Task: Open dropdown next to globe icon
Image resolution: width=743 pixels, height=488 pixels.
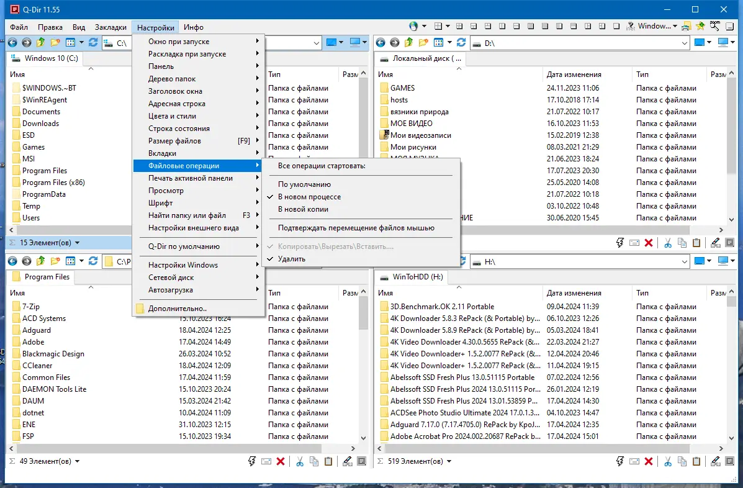Action: 424,26
